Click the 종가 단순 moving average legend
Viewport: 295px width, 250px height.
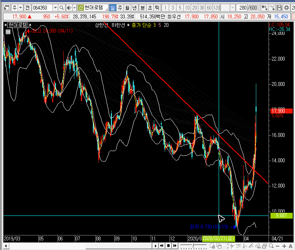[x=142, y=25]
